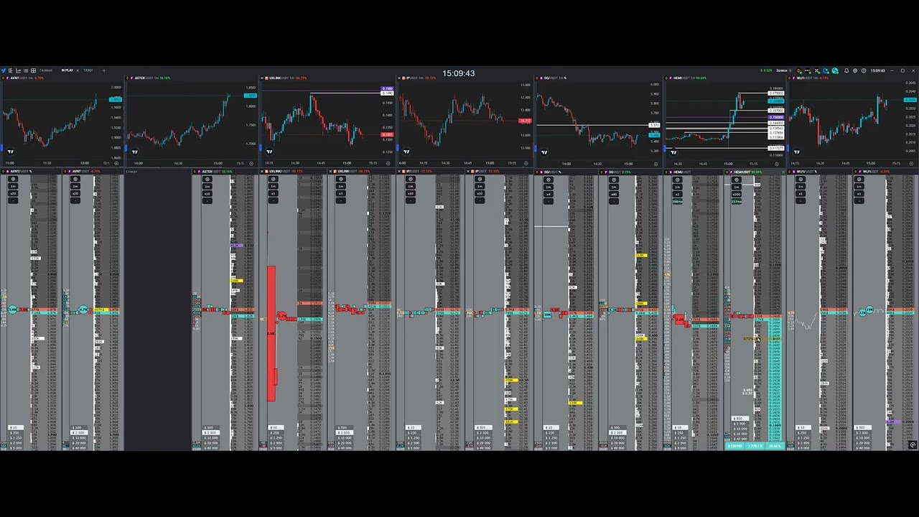Switch to the Главная tab
The image size is (919, 517).
(x=46, y=70)
